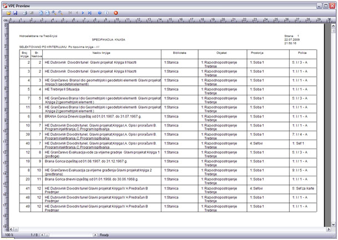The height and width of the screenshot is (240, 338).
Task: Send the document via the mail icon
Action: coord(32,13)
